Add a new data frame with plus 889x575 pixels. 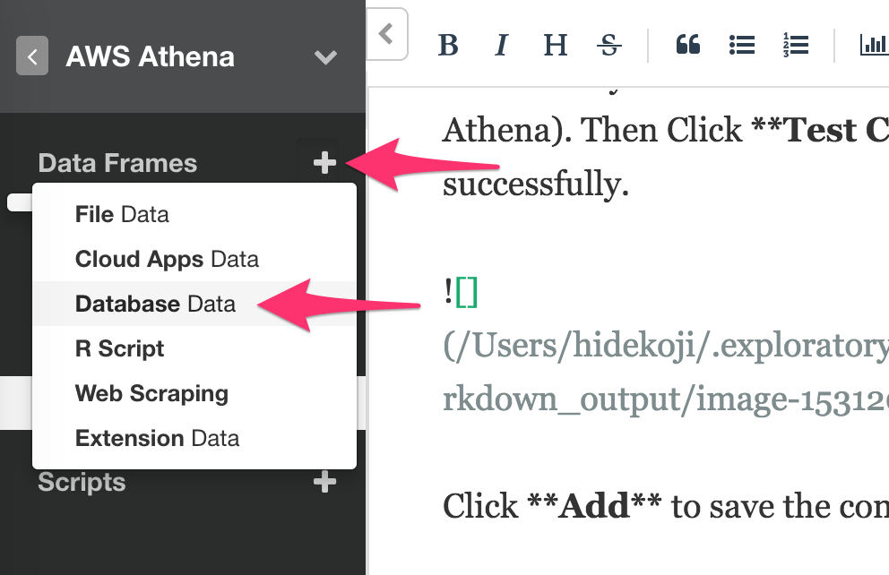[325, 163]
